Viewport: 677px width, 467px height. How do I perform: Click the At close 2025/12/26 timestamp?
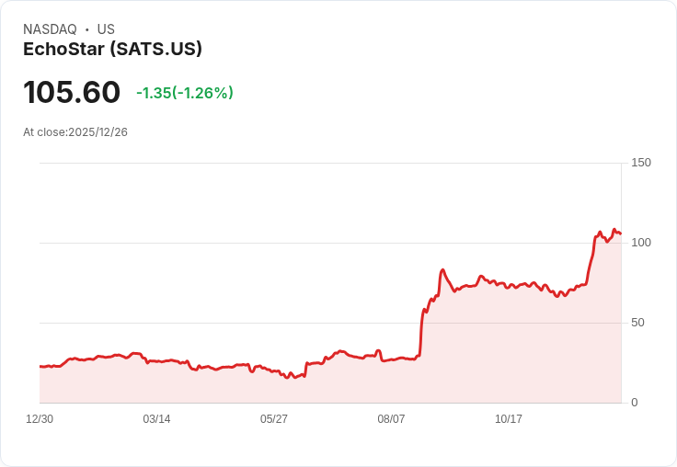tap(75, 132)
